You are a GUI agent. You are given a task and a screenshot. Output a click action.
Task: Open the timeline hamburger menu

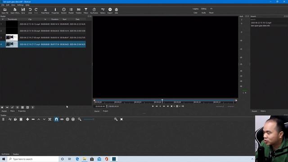(3, 119)
